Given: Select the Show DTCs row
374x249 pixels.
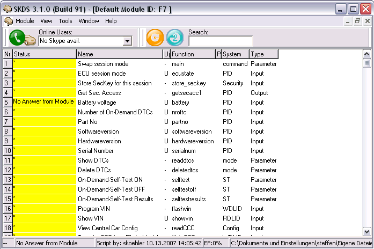Looking at the screenshot, I should (x=94, y=160).
